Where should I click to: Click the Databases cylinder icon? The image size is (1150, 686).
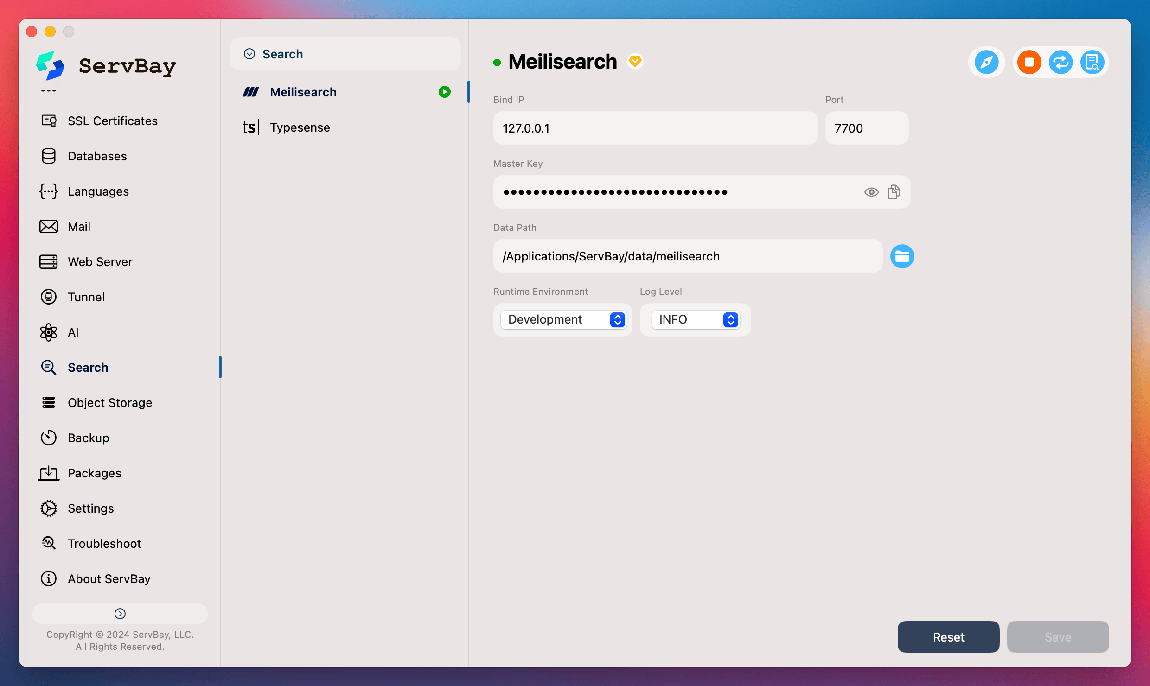tap(49, 156)
